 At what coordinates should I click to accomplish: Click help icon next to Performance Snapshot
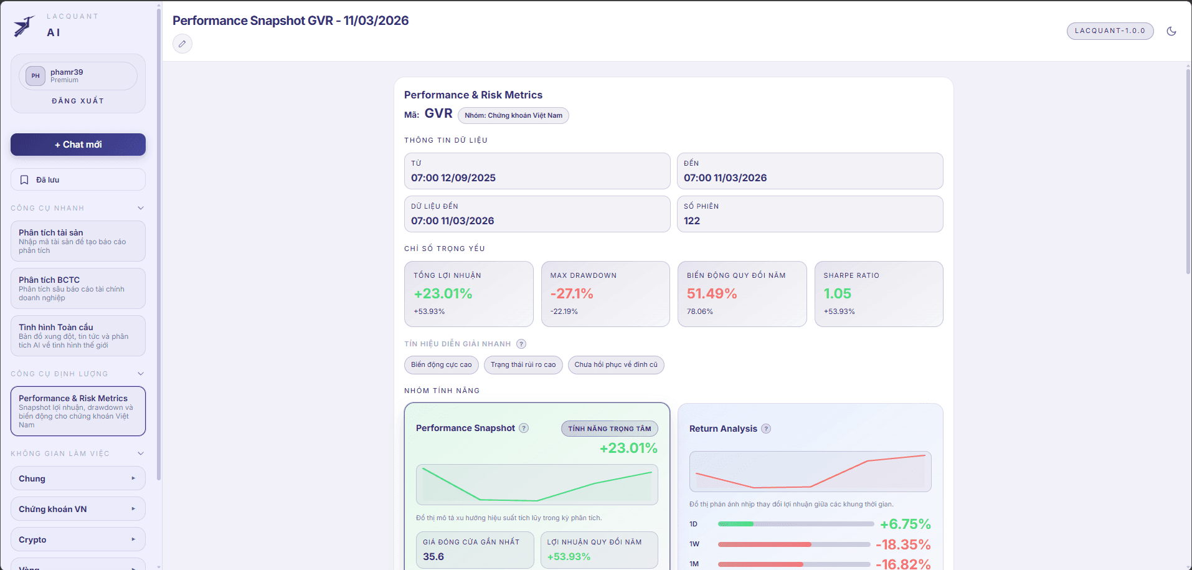coord(524,428)
